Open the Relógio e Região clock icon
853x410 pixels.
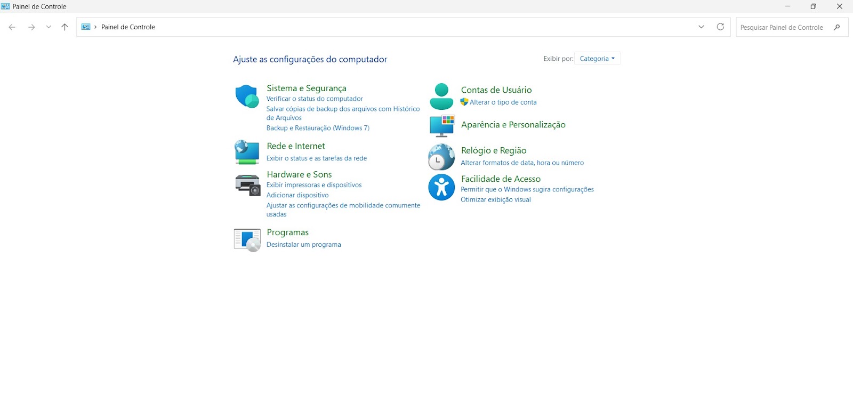click(441, 157)
